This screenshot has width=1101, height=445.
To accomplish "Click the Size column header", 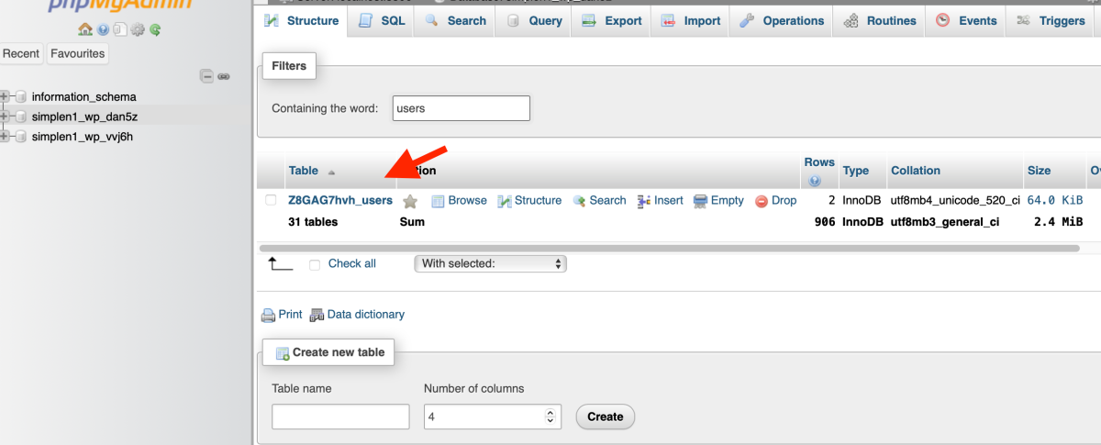I will click(1040, 171).
